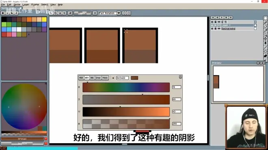
Task: Open the Sprite menu
Action: [17, 5]
